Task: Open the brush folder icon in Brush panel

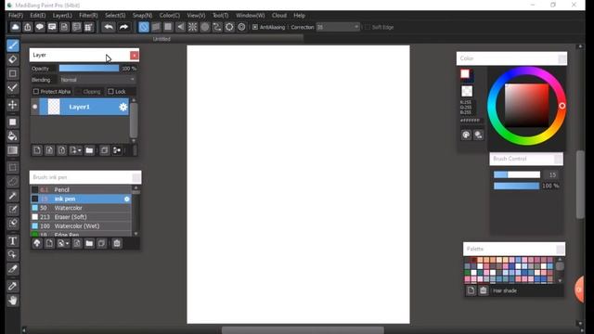Action: 89,243
